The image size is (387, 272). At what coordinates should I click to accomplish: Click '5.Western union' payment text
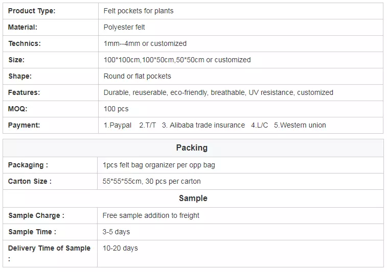click(300, 125)
